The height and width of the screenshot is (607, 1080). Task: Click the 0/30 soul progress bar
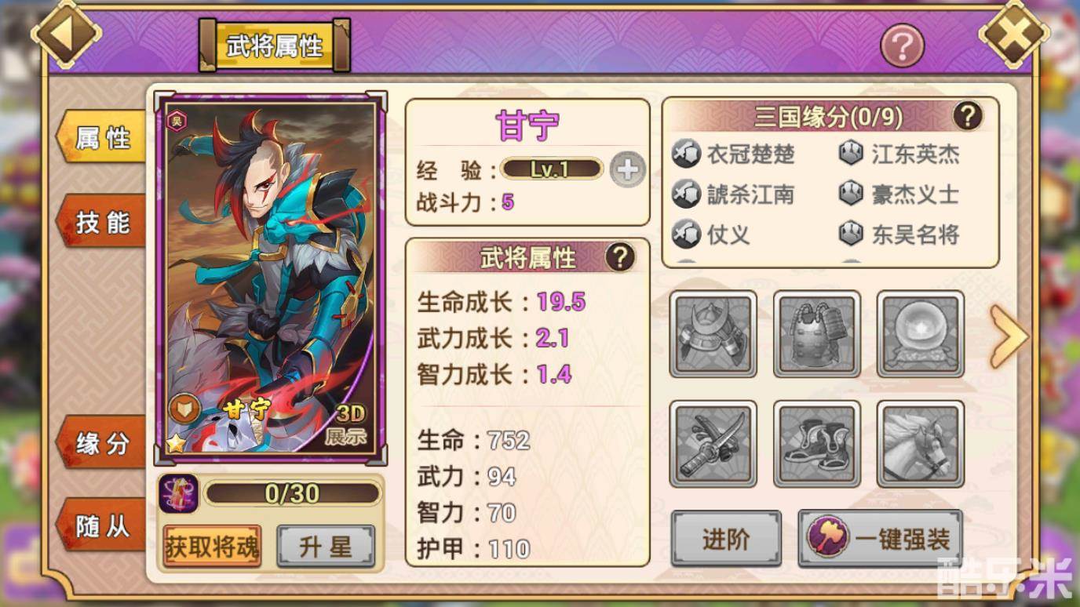[292, 493]
